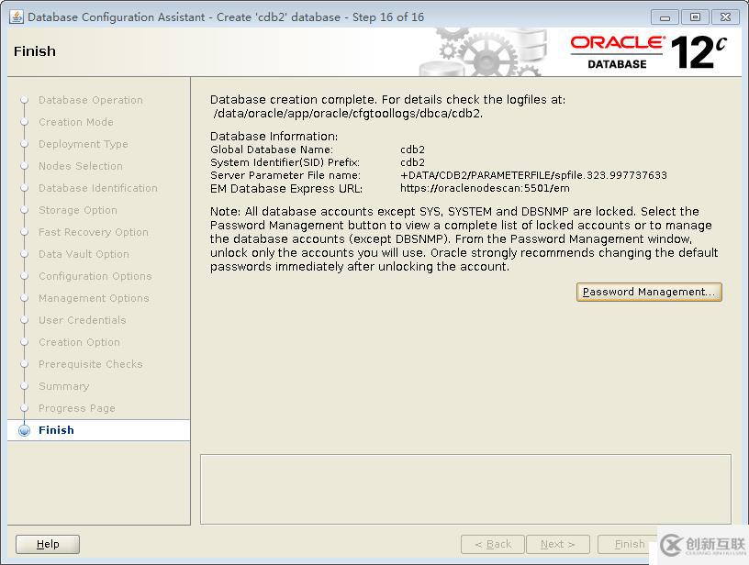Close the Database Configuration Assistant window

(725, 17)
